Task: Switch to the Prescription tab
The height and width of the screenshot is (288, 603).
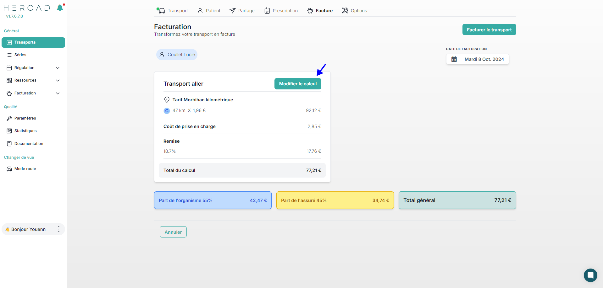Action: [x=281, y=11]
